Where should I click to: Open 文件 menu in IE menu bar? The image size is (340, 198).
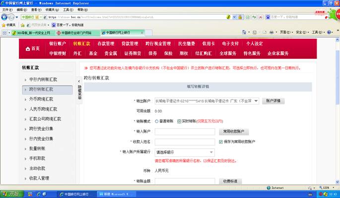pyautogui.click(x=7, y=10)
